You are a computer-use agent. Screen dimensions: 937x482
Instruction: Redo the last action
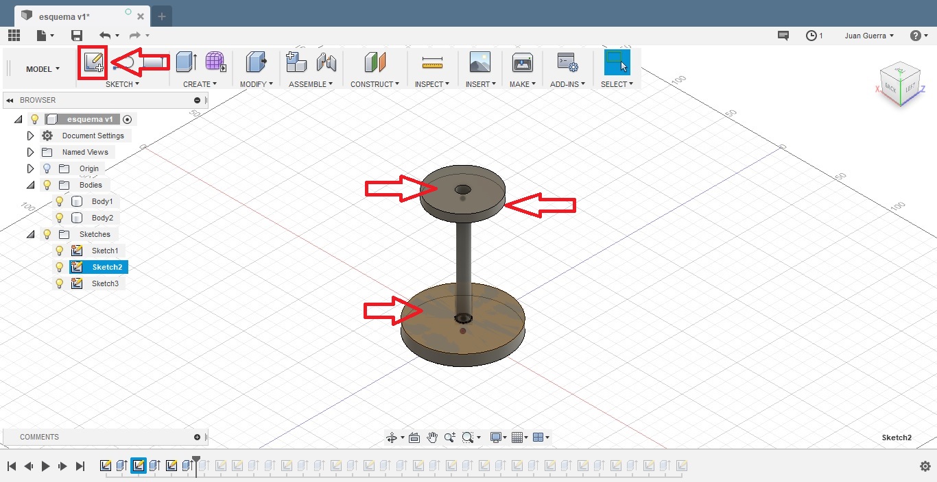click(135, 36)
